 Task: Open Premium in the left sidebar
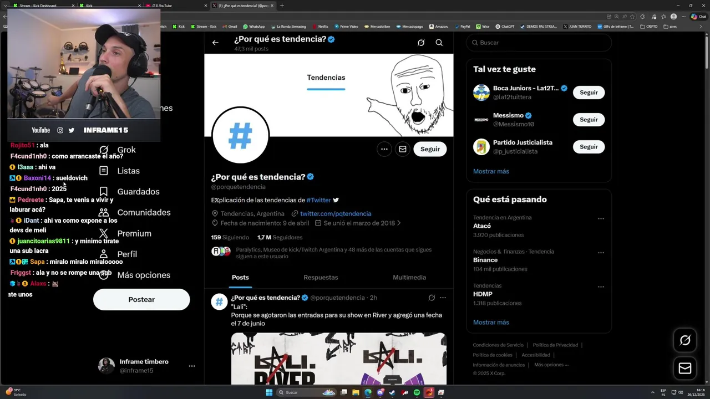coord(125,234)
